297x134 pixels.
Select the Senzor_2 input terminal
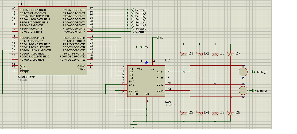tap(132, 28)
